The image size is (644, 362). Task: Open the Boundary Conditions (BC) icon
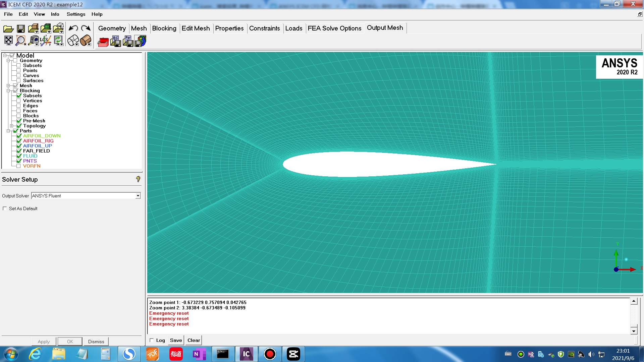point(116,41)
